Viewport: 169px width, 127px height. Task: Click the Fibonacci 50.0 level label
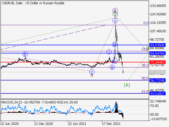145,78
